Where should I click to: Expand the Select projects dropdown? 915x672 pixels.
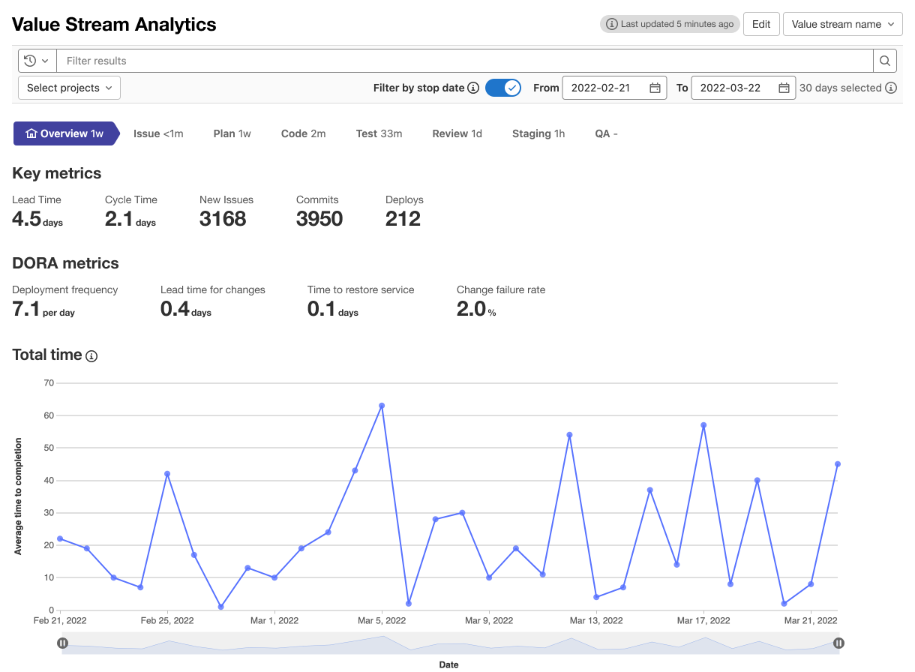tap(69, 88)
